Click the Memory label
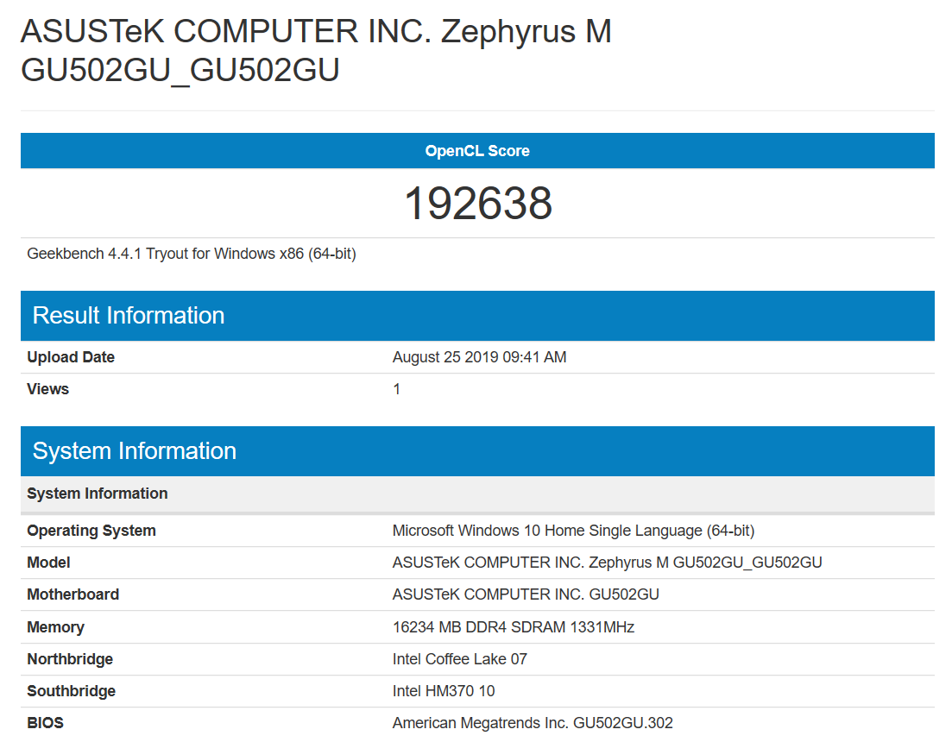The height and width of the screenshot is (742, 952). tap(55, 627)
